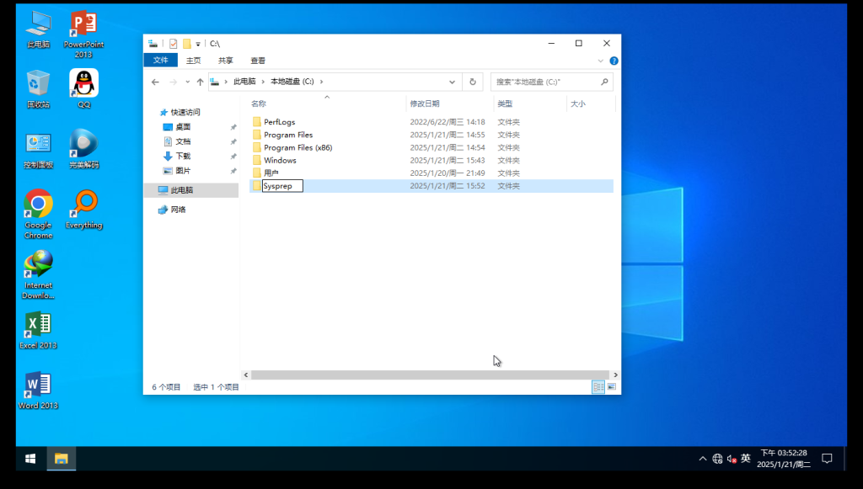Toggle the 英 input method indicator

pos(745,459)
